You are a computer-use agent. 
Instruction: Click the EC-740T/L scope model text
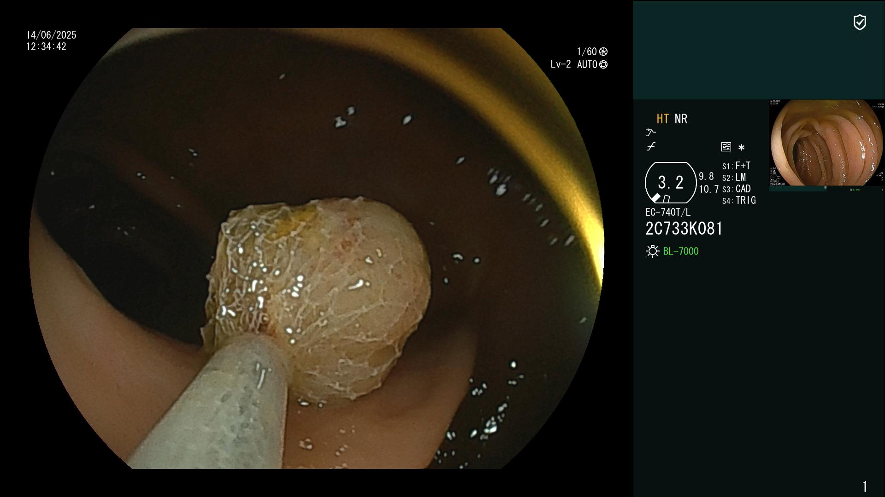click(x=668, y=213)
